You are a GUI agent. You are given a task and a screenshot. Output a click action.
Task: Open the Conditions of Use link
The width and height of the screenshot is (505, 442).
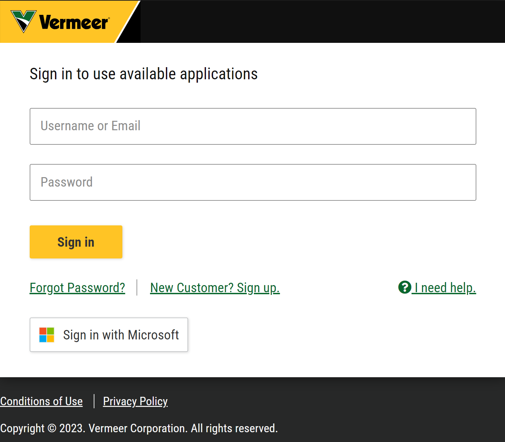[x=41, y=401]
